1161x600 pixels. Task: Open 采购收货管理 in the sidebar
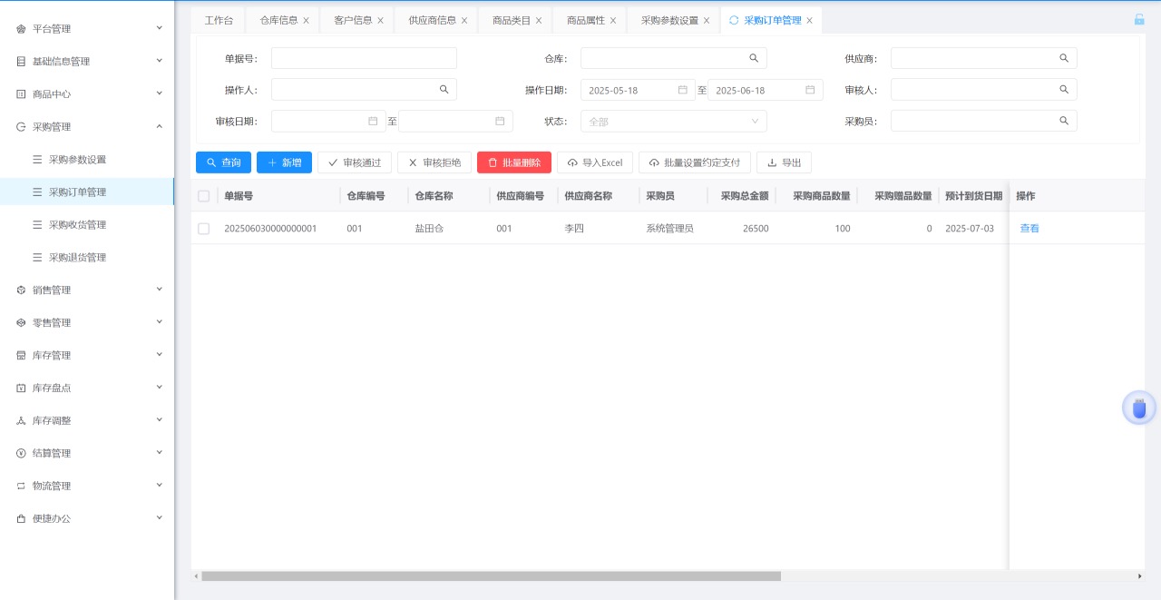[x=77, y=225]
